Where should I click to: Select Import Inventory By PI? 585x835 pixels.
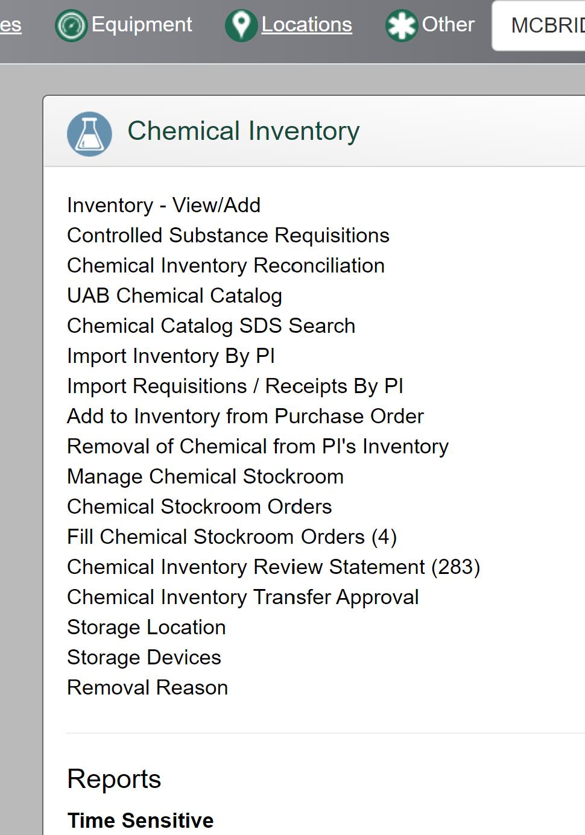(x=171, y=356)
